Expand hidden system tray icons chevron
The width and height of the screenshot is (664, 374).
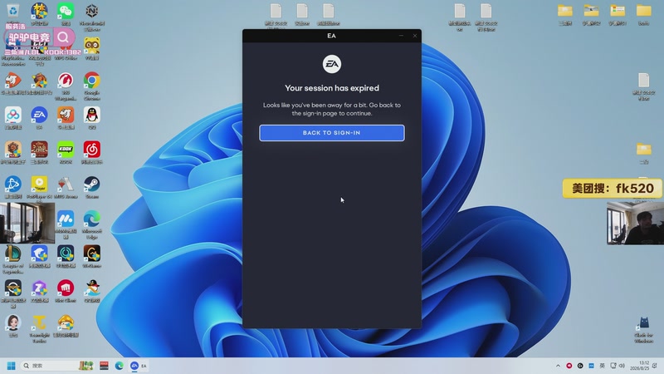click(x=558, y=366)
